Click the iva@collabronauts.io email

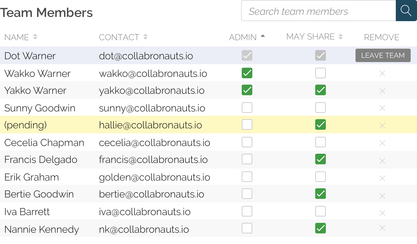coord(145,212)
